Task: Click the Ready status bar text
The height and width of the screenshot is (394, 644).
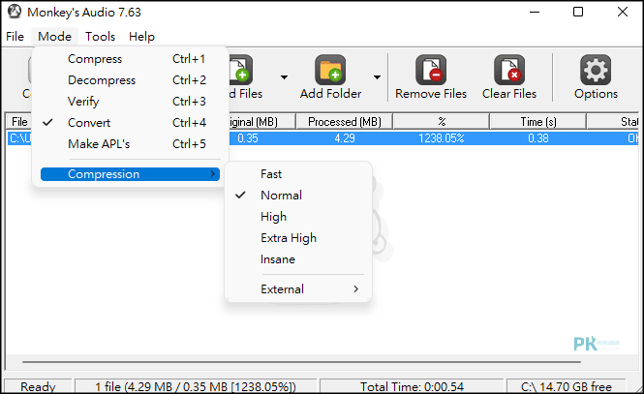Action: (x=38, y=386)
